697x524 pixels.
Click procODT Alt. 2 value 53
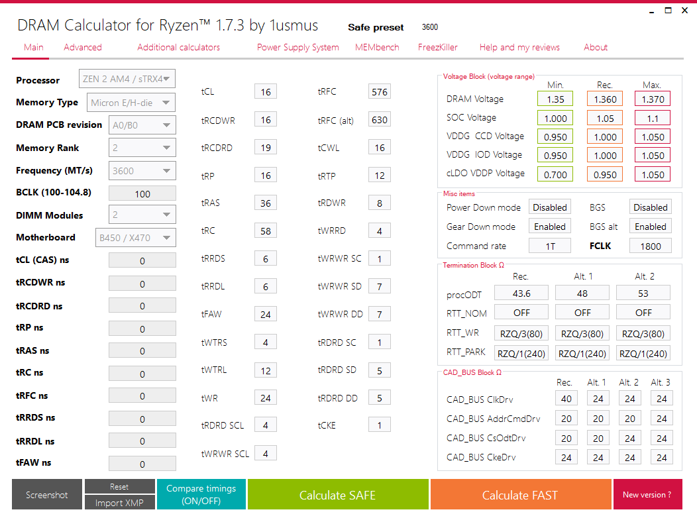pos(643,293)
